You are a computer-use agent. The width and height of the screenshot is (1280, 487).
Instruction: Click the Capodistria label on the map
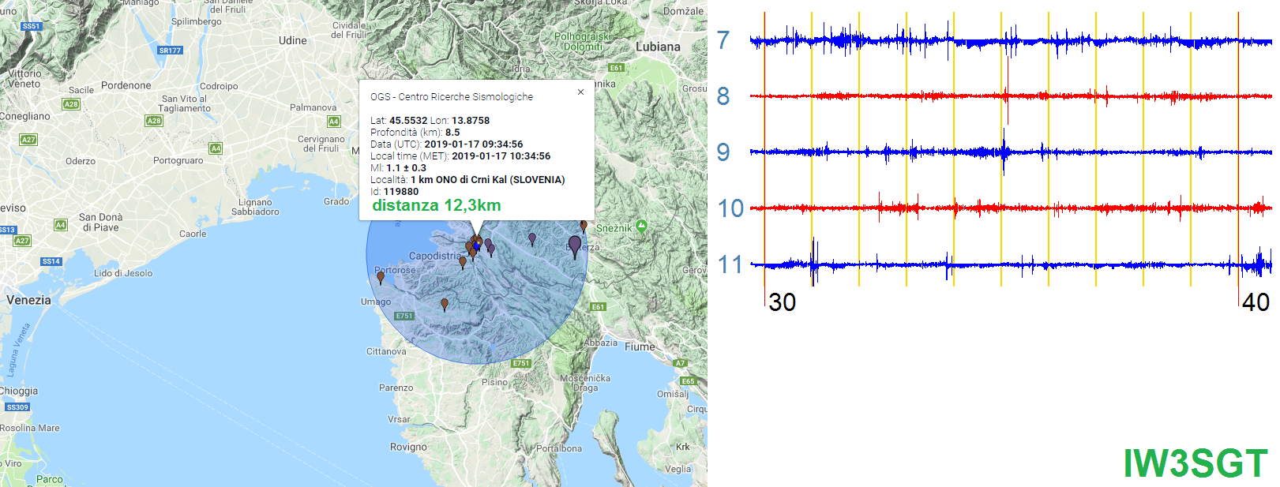[x=434, y=256]
